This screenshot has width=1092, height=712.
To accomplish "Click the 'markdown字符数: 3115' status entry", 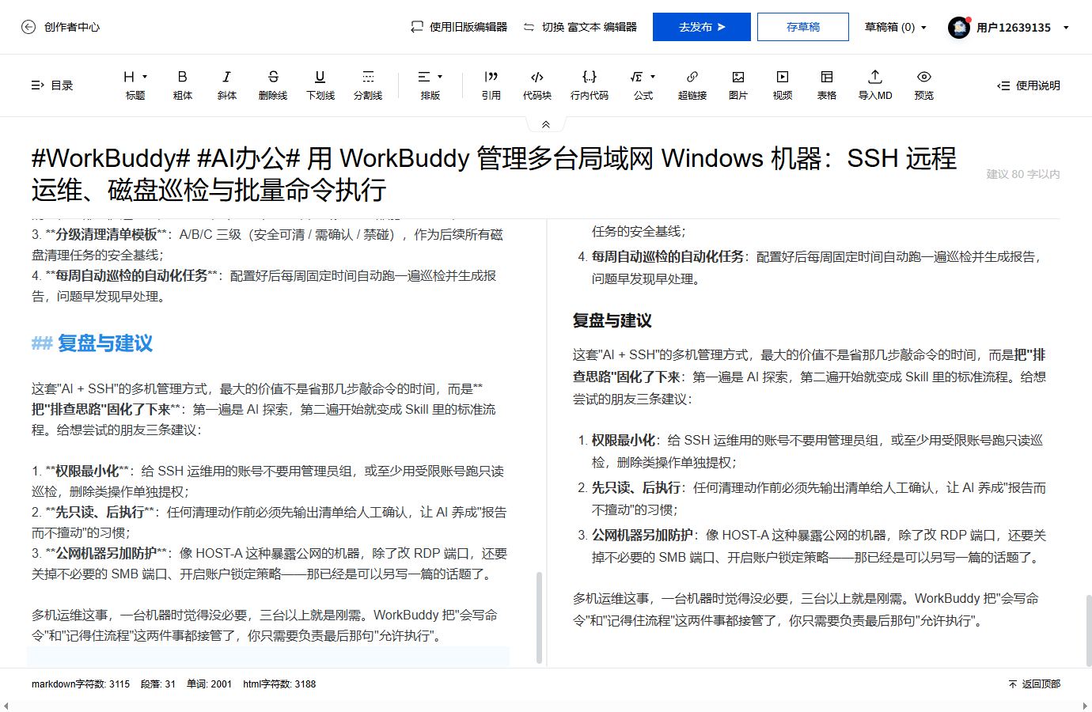I will [x=81, y=684].
